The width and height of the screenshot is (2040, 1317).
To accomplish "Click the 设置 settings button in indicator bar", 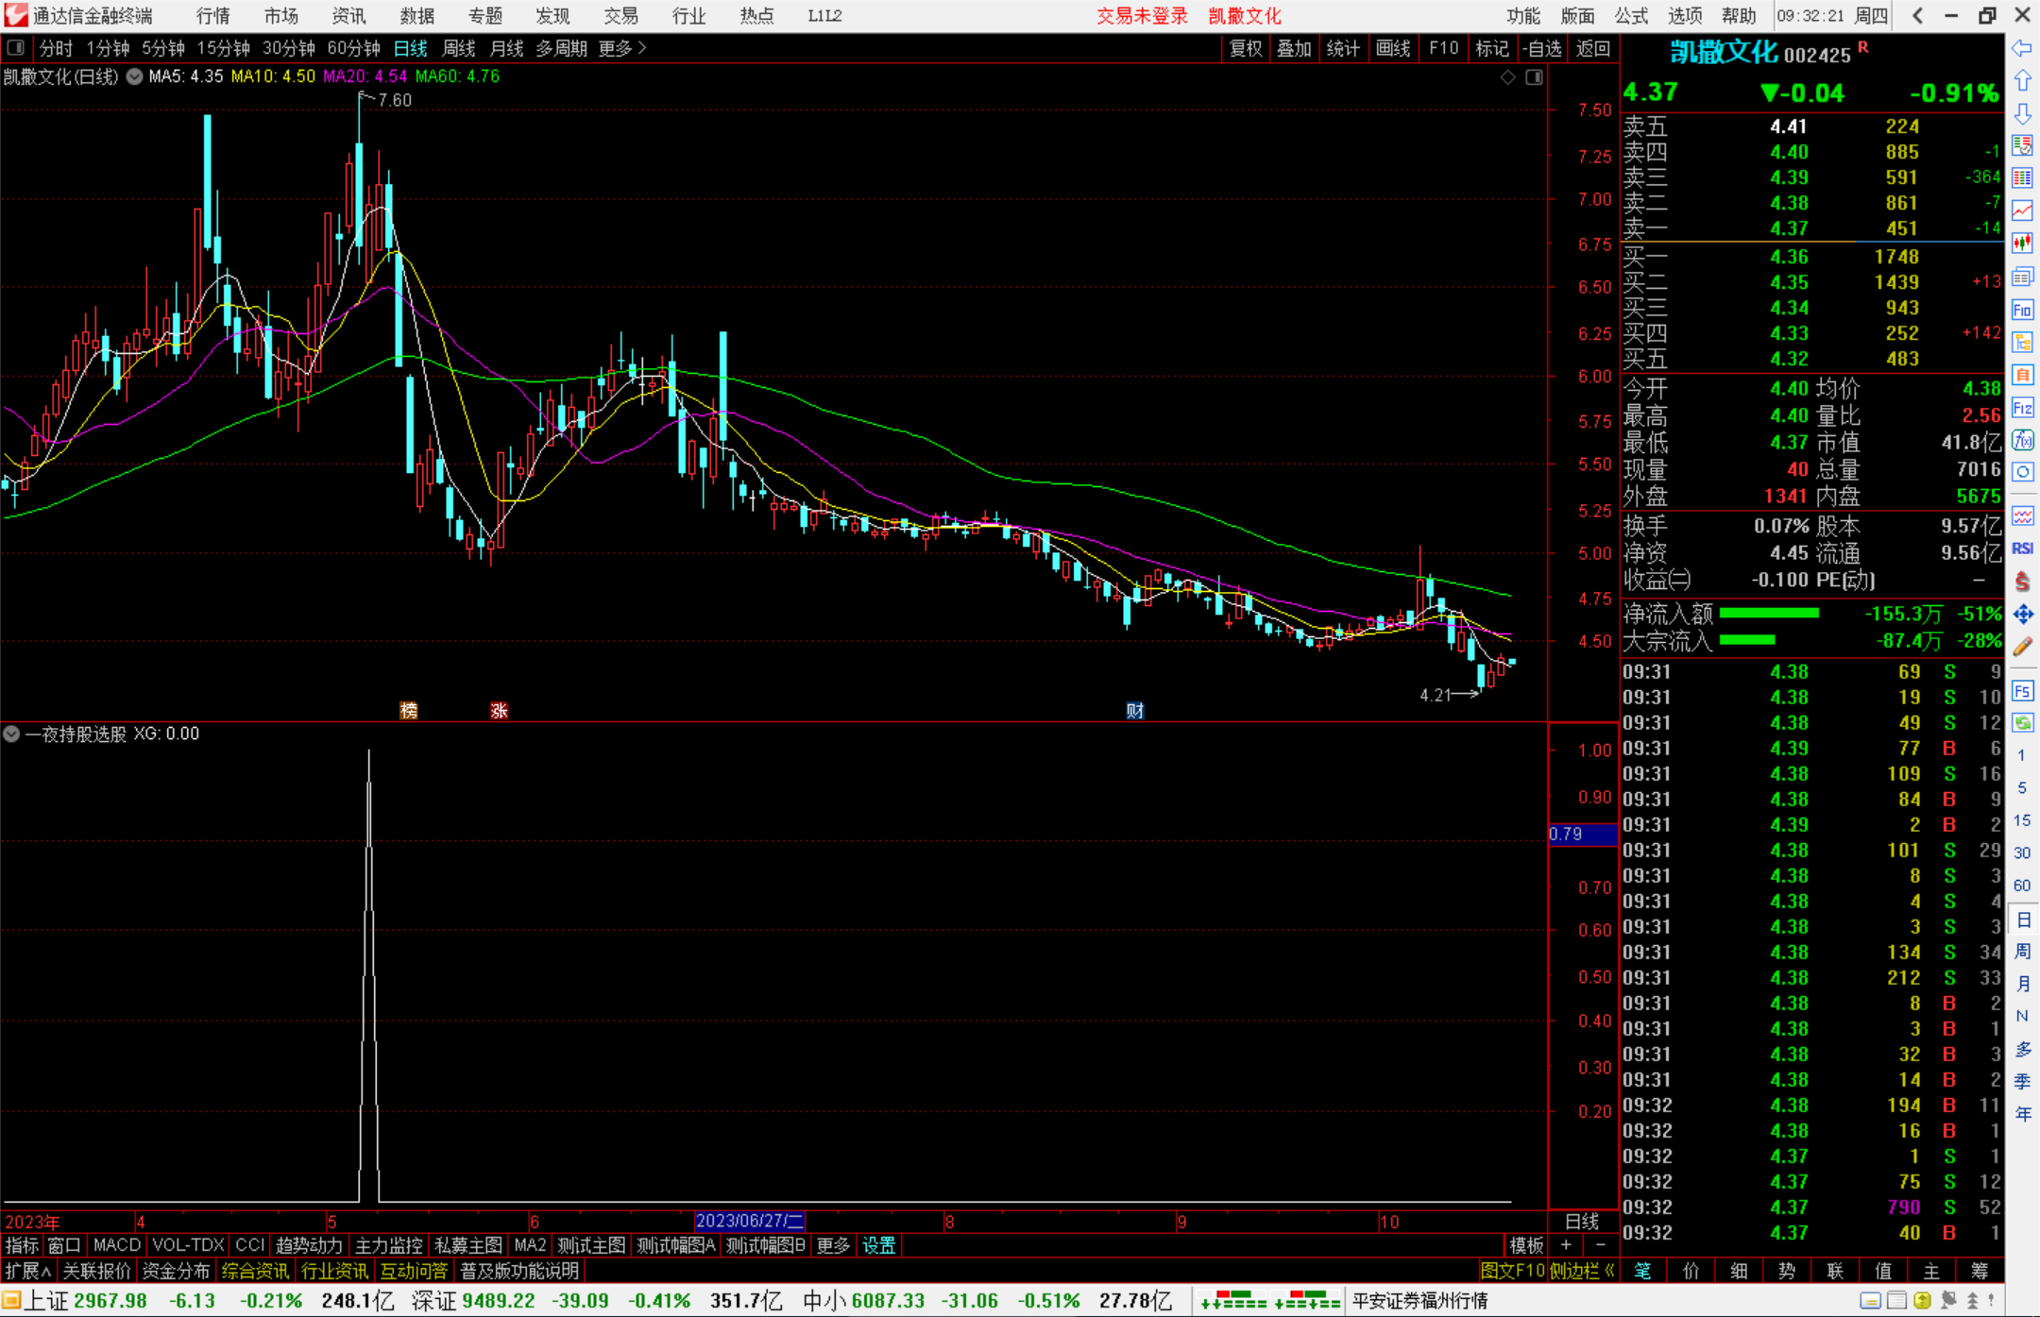I will pos(878,1245).
